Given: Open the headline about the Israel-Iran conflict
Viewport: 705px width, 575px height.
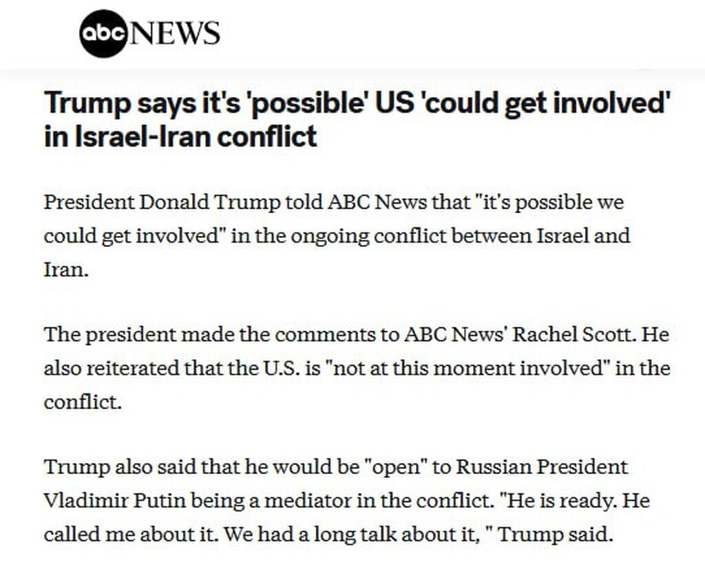Looking at the screenshot, I should click(x=357, y=120).
